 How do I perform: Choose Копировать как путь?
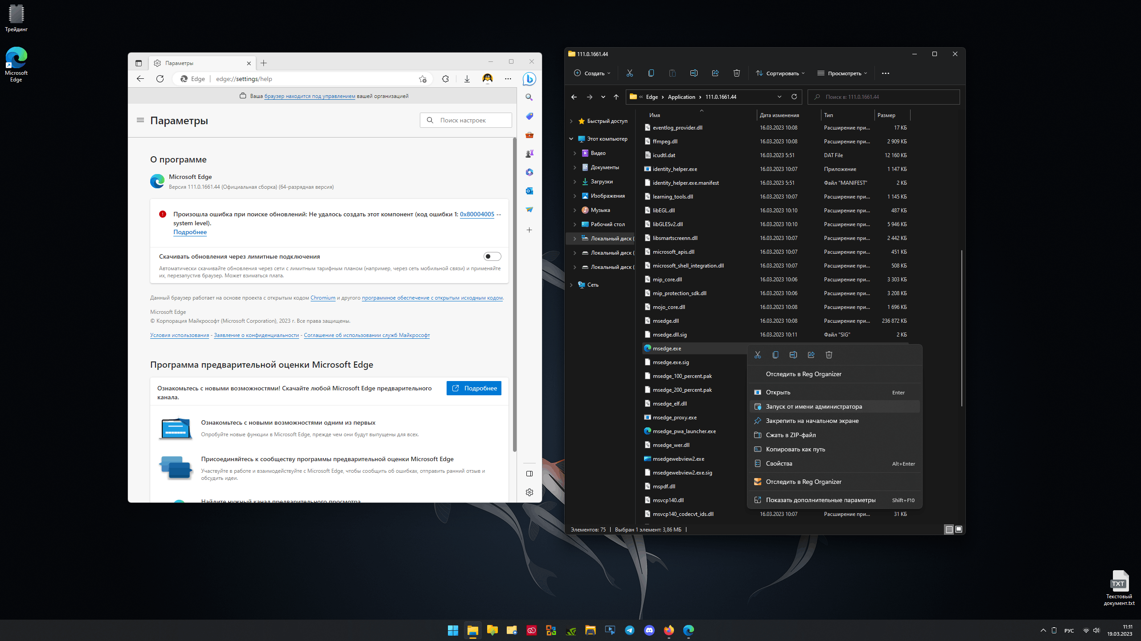pos(834,449)
